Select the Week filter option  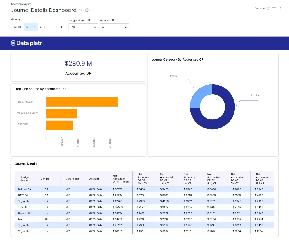coord(17,27)
